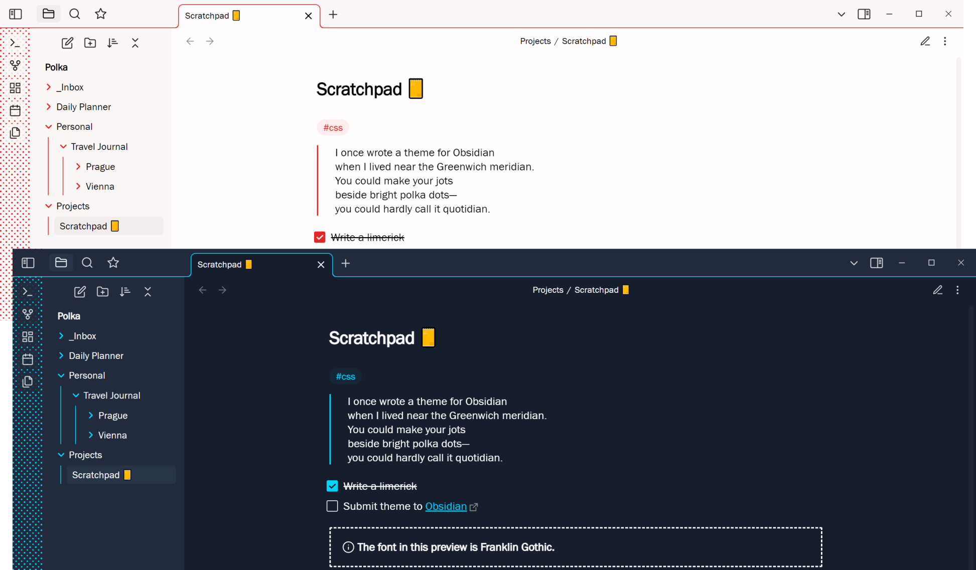Image resolution: width=976 pixels, height=570 pixels.
Task: Open tab list dropdown in dark window
Action: [x=854, y=263]
